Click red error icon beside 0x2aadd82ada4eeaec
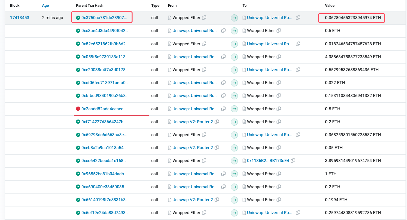The image size is (407, 220). coord(78,109)
